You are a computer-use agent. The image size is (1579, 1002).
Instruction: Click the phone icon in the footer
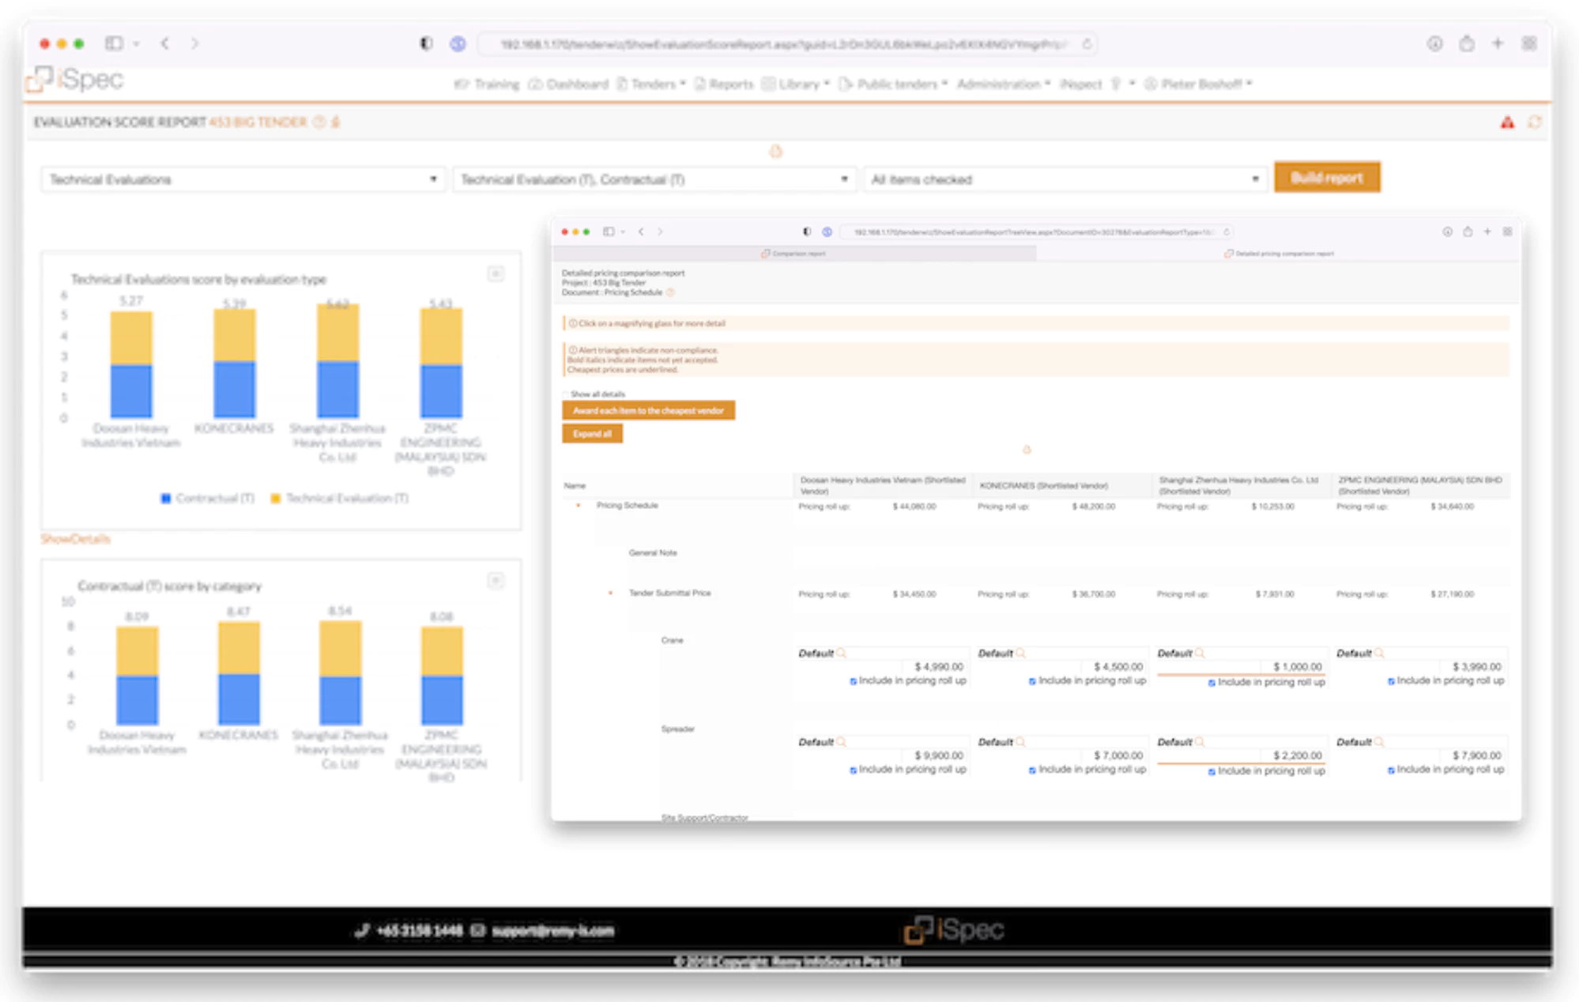coord(362,930)
